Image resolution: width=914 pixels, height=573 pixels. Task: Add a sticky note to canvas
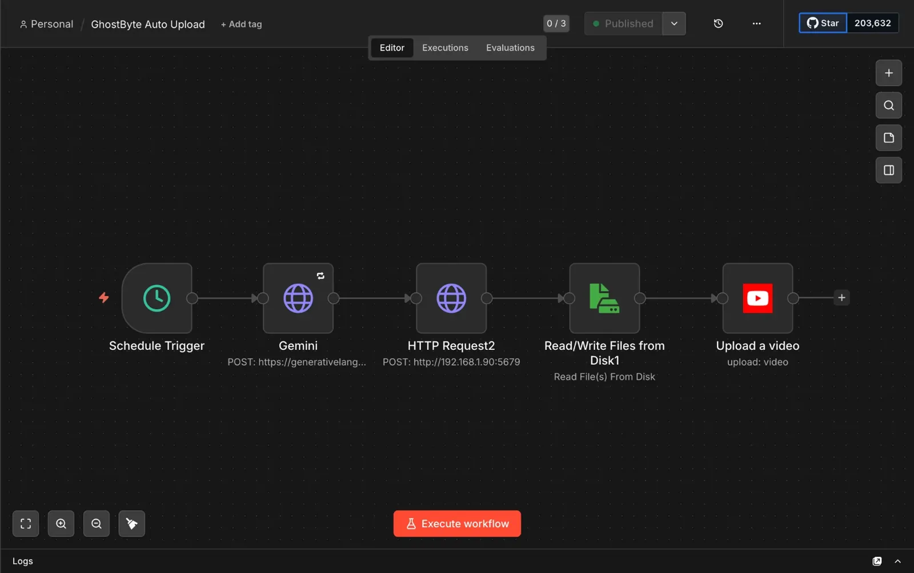point(889,138)
